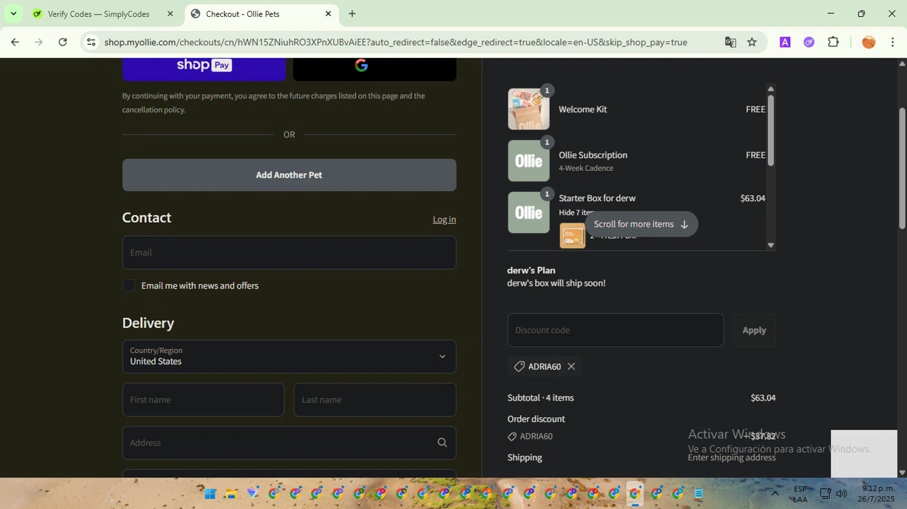Click the Scroll for more items button

click(x=641, y=224)
